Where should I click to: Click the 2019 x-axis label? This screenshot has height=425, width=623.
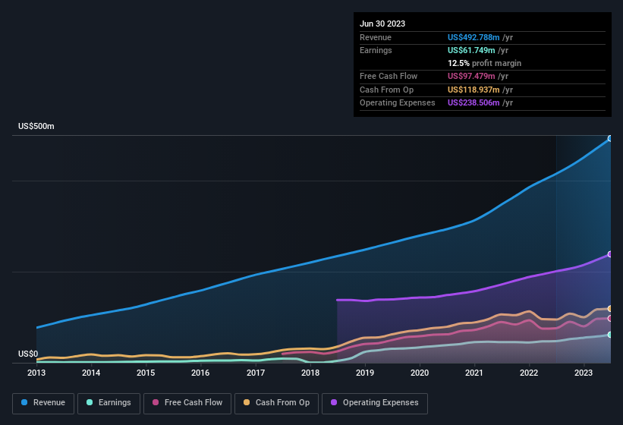click(x=365, y=373)
